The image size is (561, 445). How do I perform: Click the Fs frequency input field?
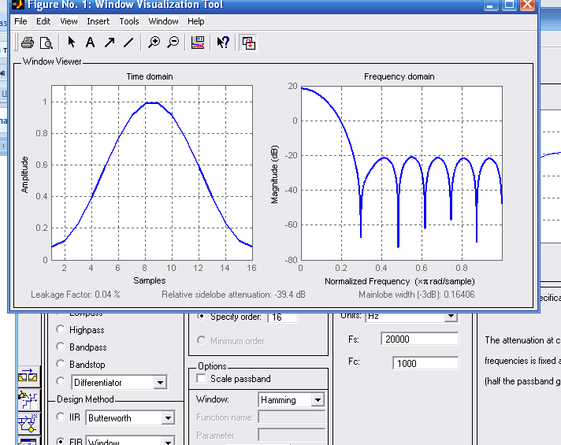pos(420,339)
